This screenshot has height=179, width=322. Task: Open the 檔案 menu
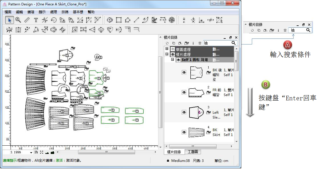pyautogui.click(x=8, y=12)
